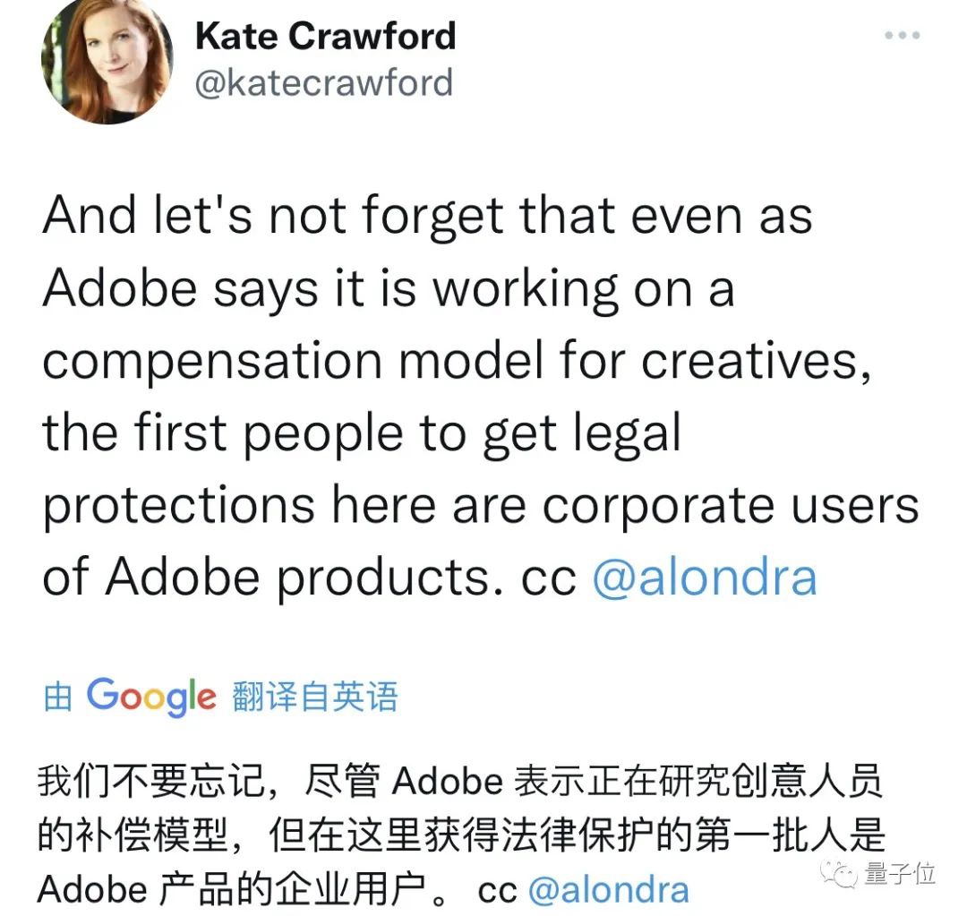
Task: Click the line starting "And let's not forget"
Action: pyautogui.click(x=427, y=216)
